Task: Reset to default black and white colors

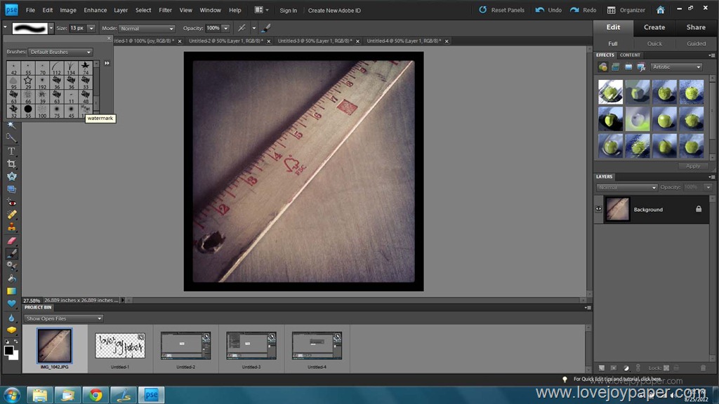Action: 6,342
